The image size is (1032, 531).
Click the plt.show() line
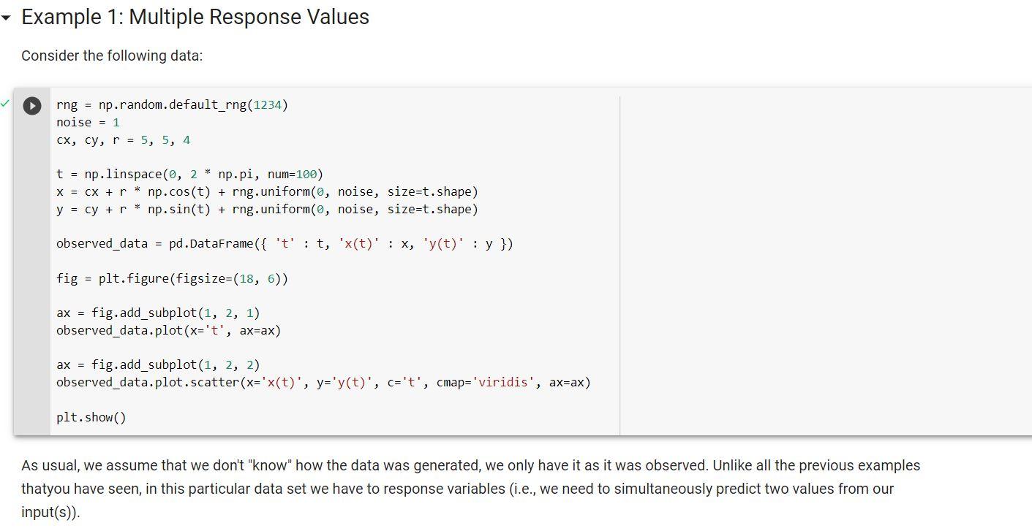click(x=91, y=417)
